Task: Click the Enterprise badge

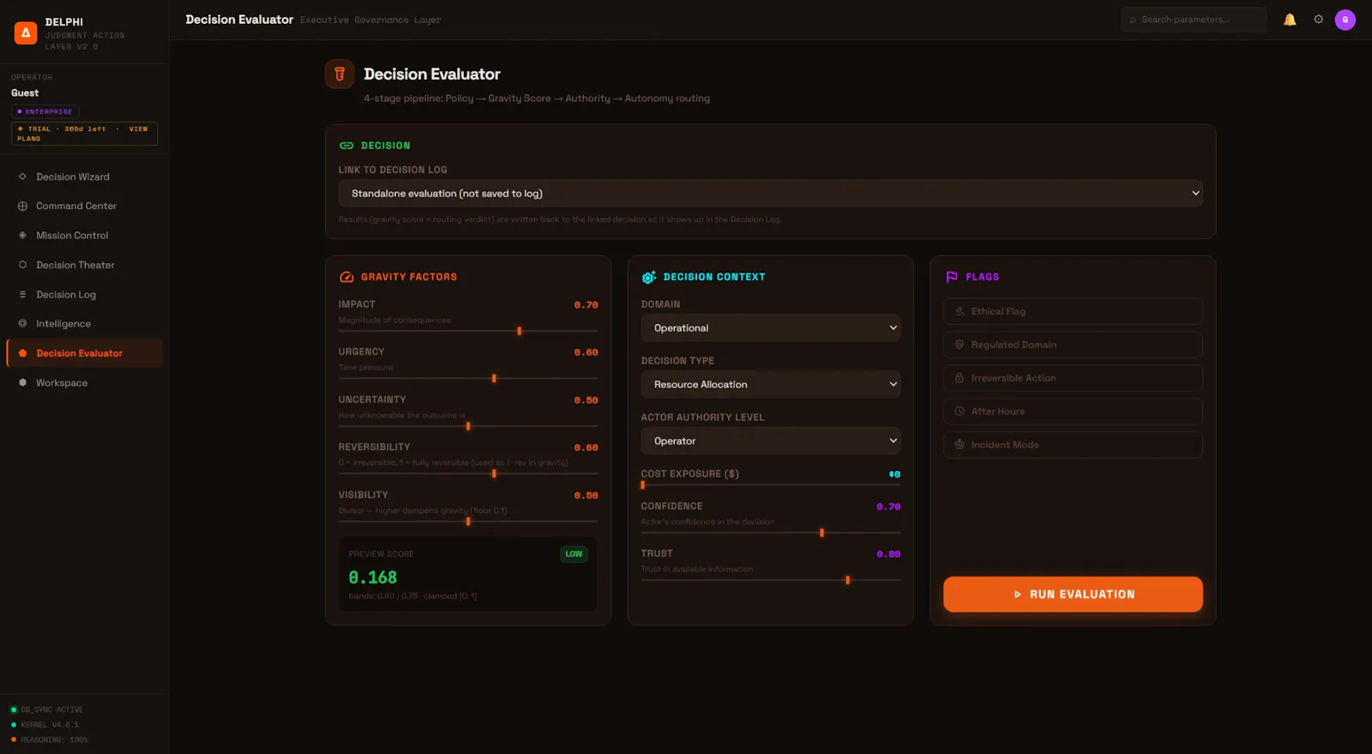Action: (x=45, y=111)
